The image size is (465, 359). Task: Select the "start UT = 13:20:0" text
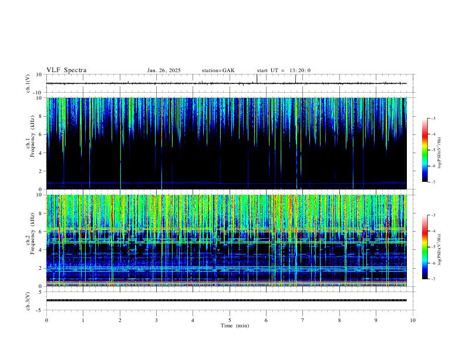284,70
